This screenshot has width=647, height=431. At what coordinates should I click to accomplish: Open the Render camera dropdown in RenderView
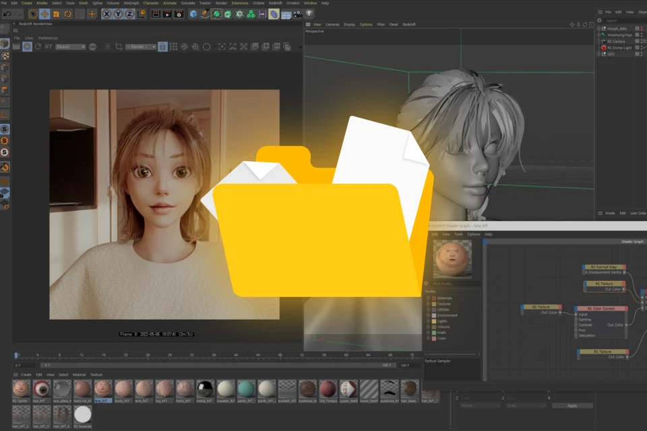tap(141, 47)
